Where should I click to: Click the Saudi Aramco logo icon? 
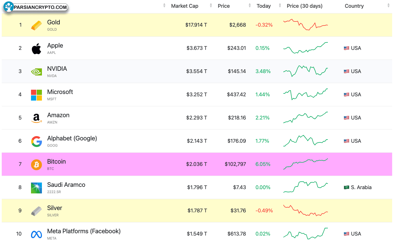[x=36, y=188]
